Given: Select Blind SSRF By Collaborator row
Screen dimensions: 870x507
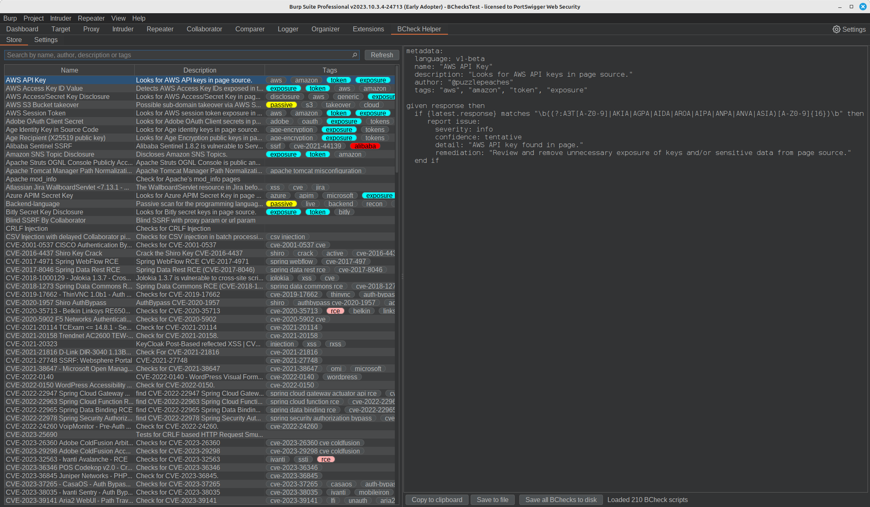Looking at the screenshot, I should tap(199, 220).
